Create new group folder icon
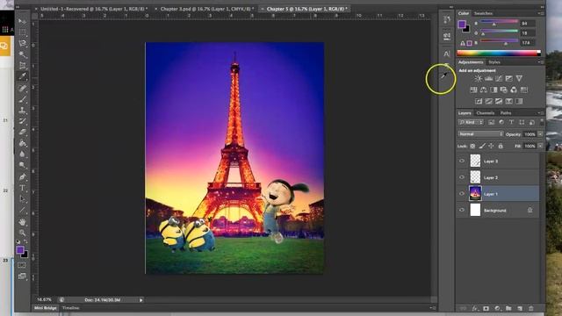 (x=508, y=308)
